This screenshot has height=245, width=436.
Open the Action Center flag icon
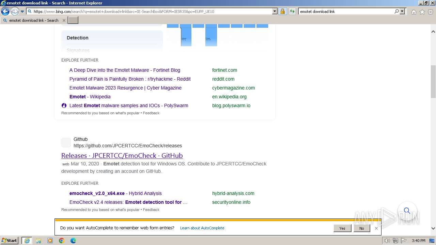click(x=403, y=241)
